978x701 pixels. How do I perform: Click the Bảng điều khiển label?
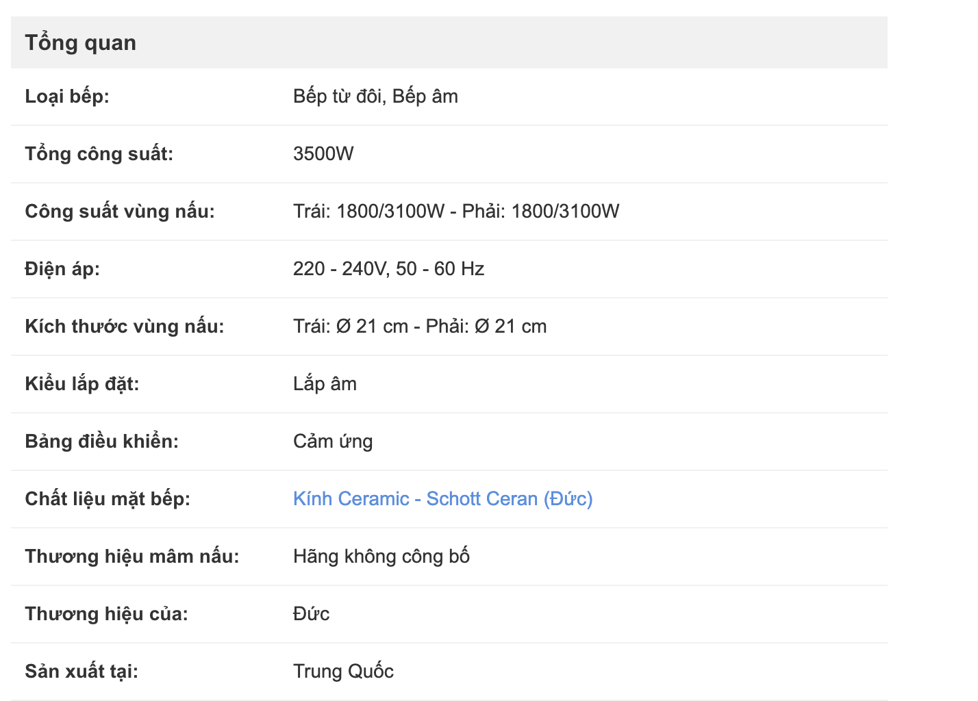(102, 442)
